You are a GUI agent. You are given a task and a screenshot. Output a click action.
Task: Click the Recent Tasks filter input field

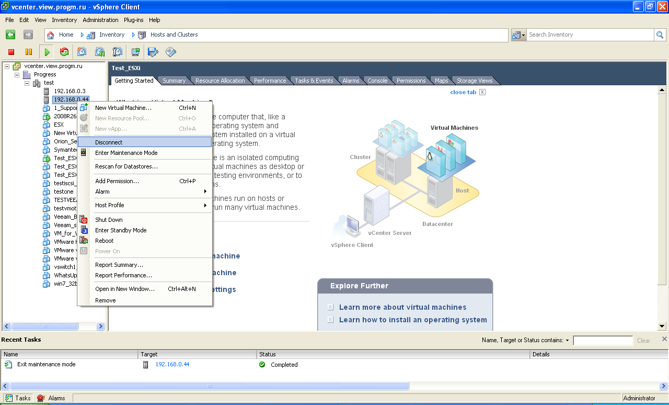(x=603, y=341)
